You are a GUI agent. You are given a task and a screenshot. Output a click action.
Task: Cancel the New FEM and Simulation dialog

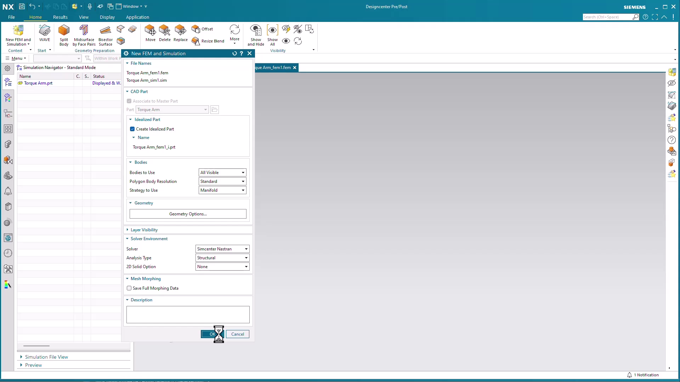tap(238, 334)
